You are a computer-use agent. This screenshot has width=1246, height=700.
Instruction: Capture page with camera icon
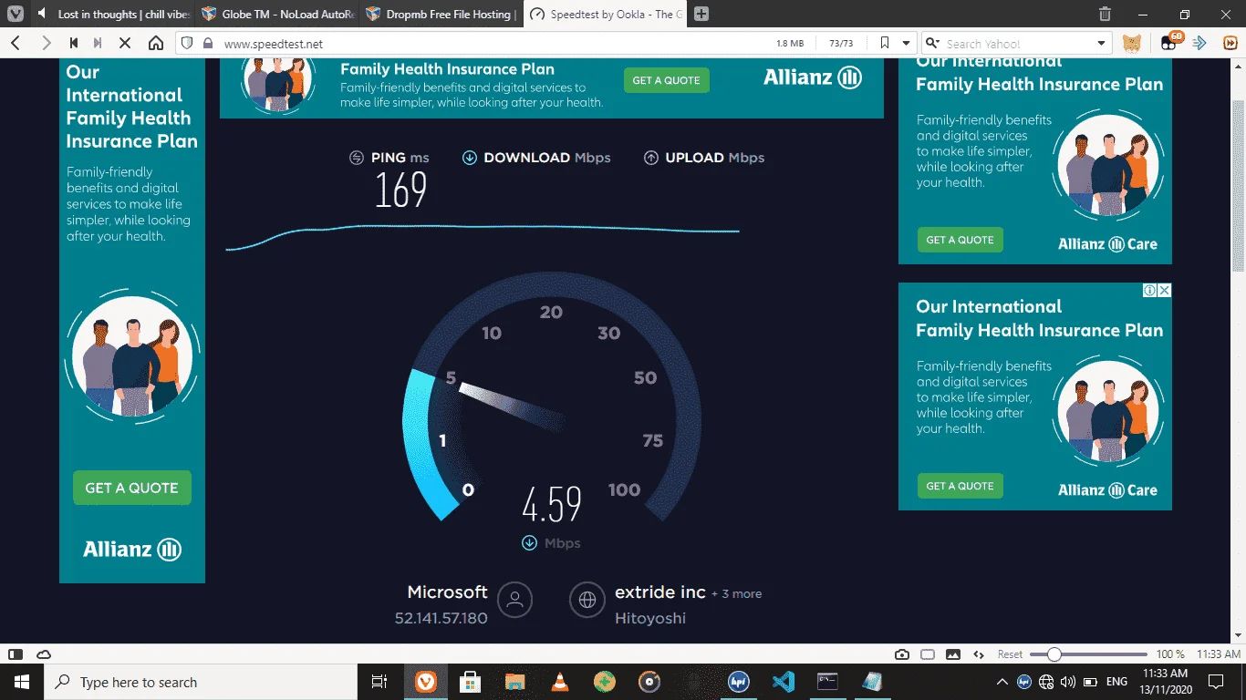point(902,654)
